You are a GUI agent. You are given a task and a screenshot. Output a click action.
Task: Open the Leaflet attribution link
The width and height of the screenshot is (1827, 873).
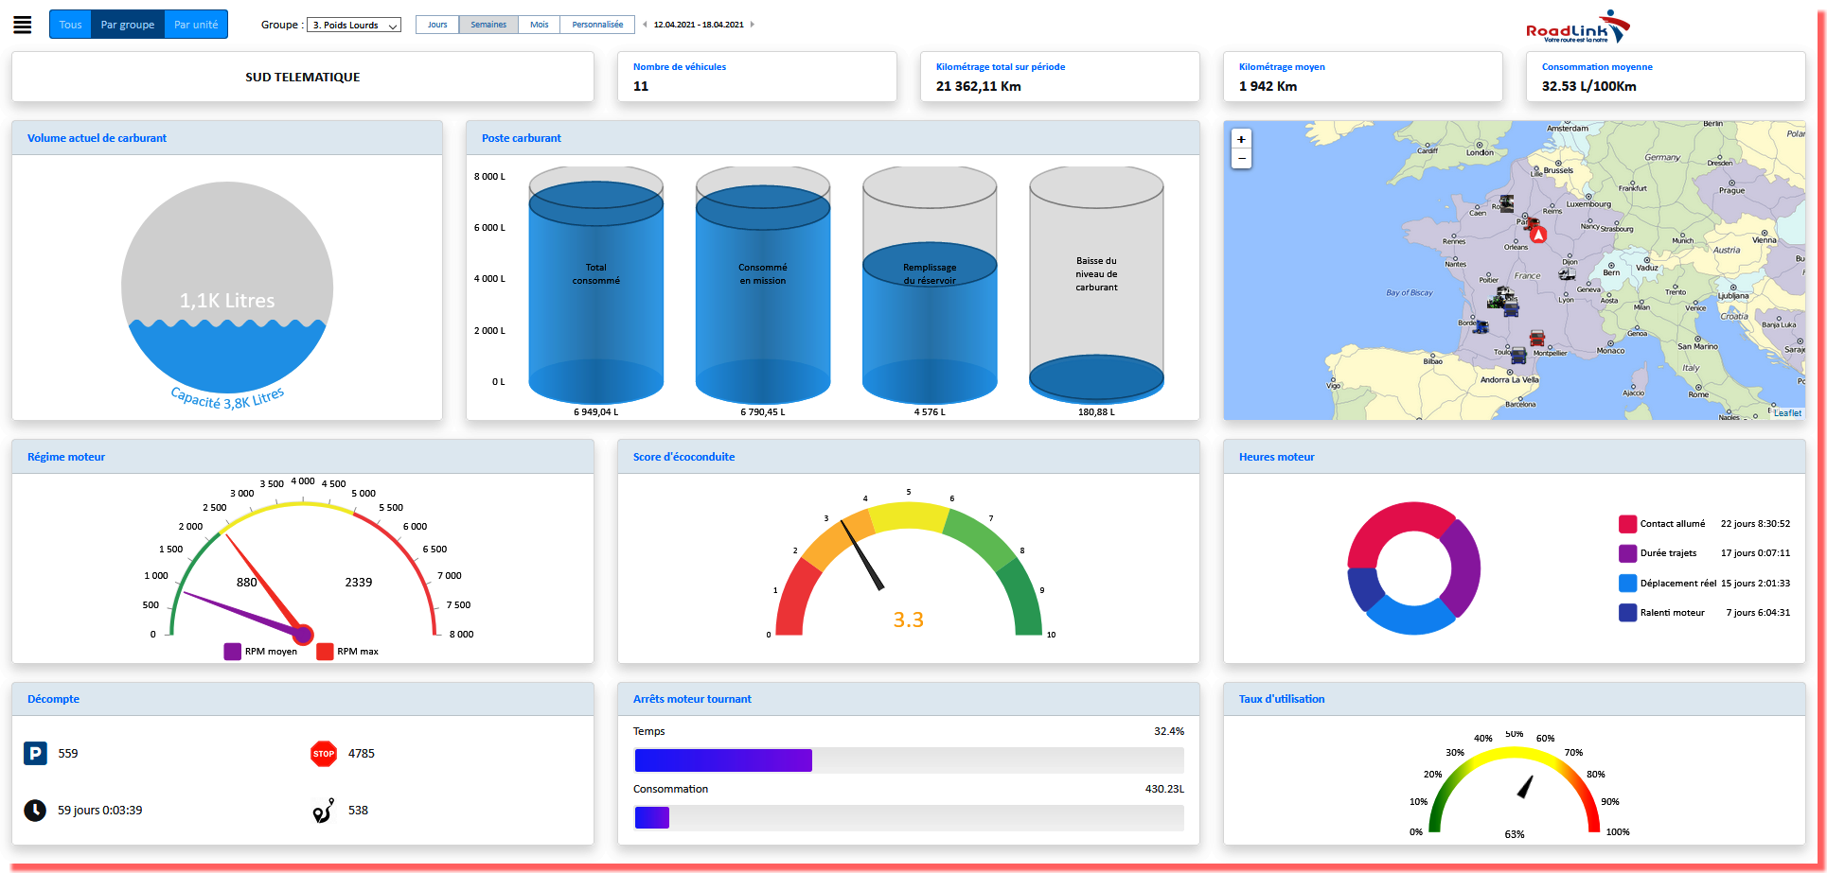point(1787,413)
